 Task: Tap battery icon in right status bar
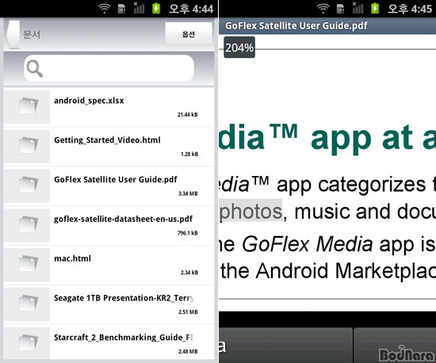[375, 9]
